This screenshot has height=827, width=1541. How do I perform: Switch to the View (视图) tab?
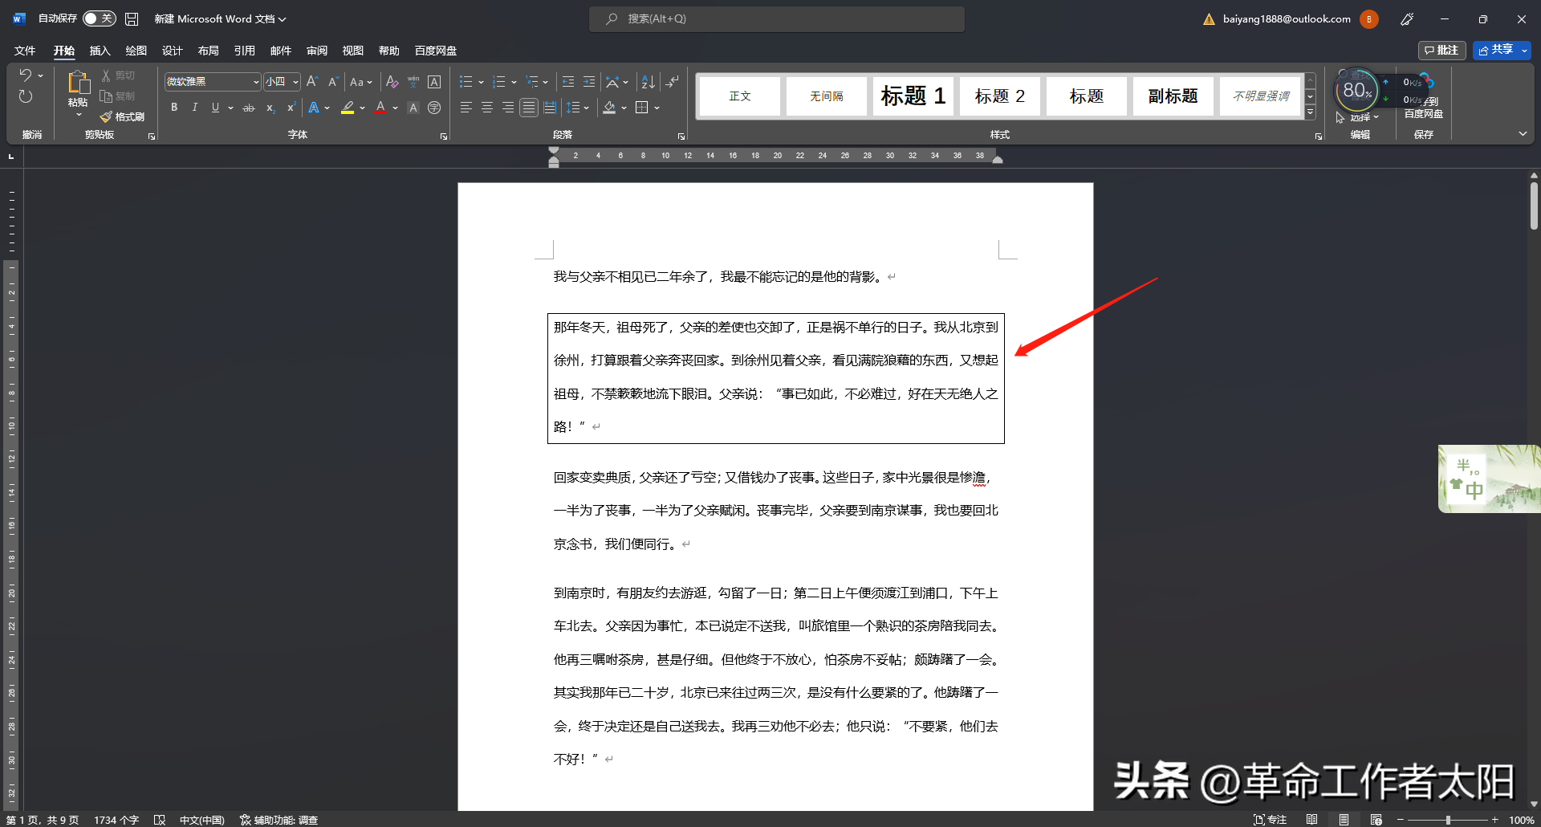pyautogui.click(x=352, y=51)
